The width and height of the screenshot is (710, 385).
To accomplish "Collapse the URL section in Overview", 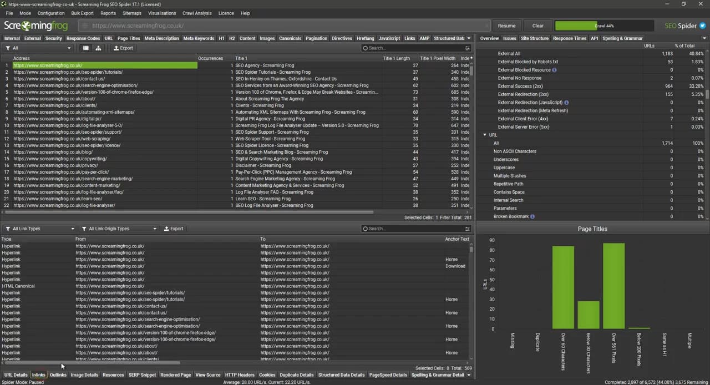I will coord(485,135).
